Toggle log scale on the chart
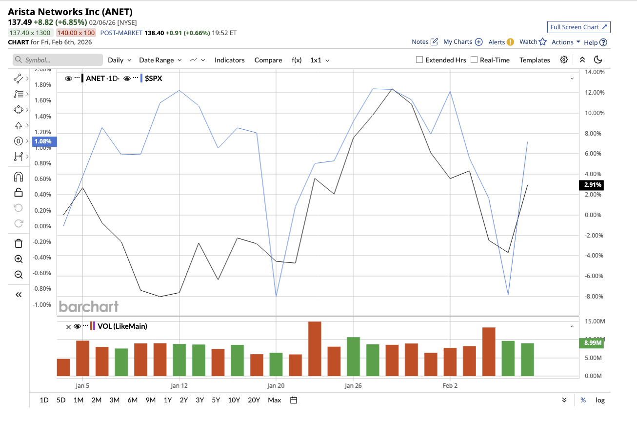This screenshot has width=637, height=439. point(600,400)
